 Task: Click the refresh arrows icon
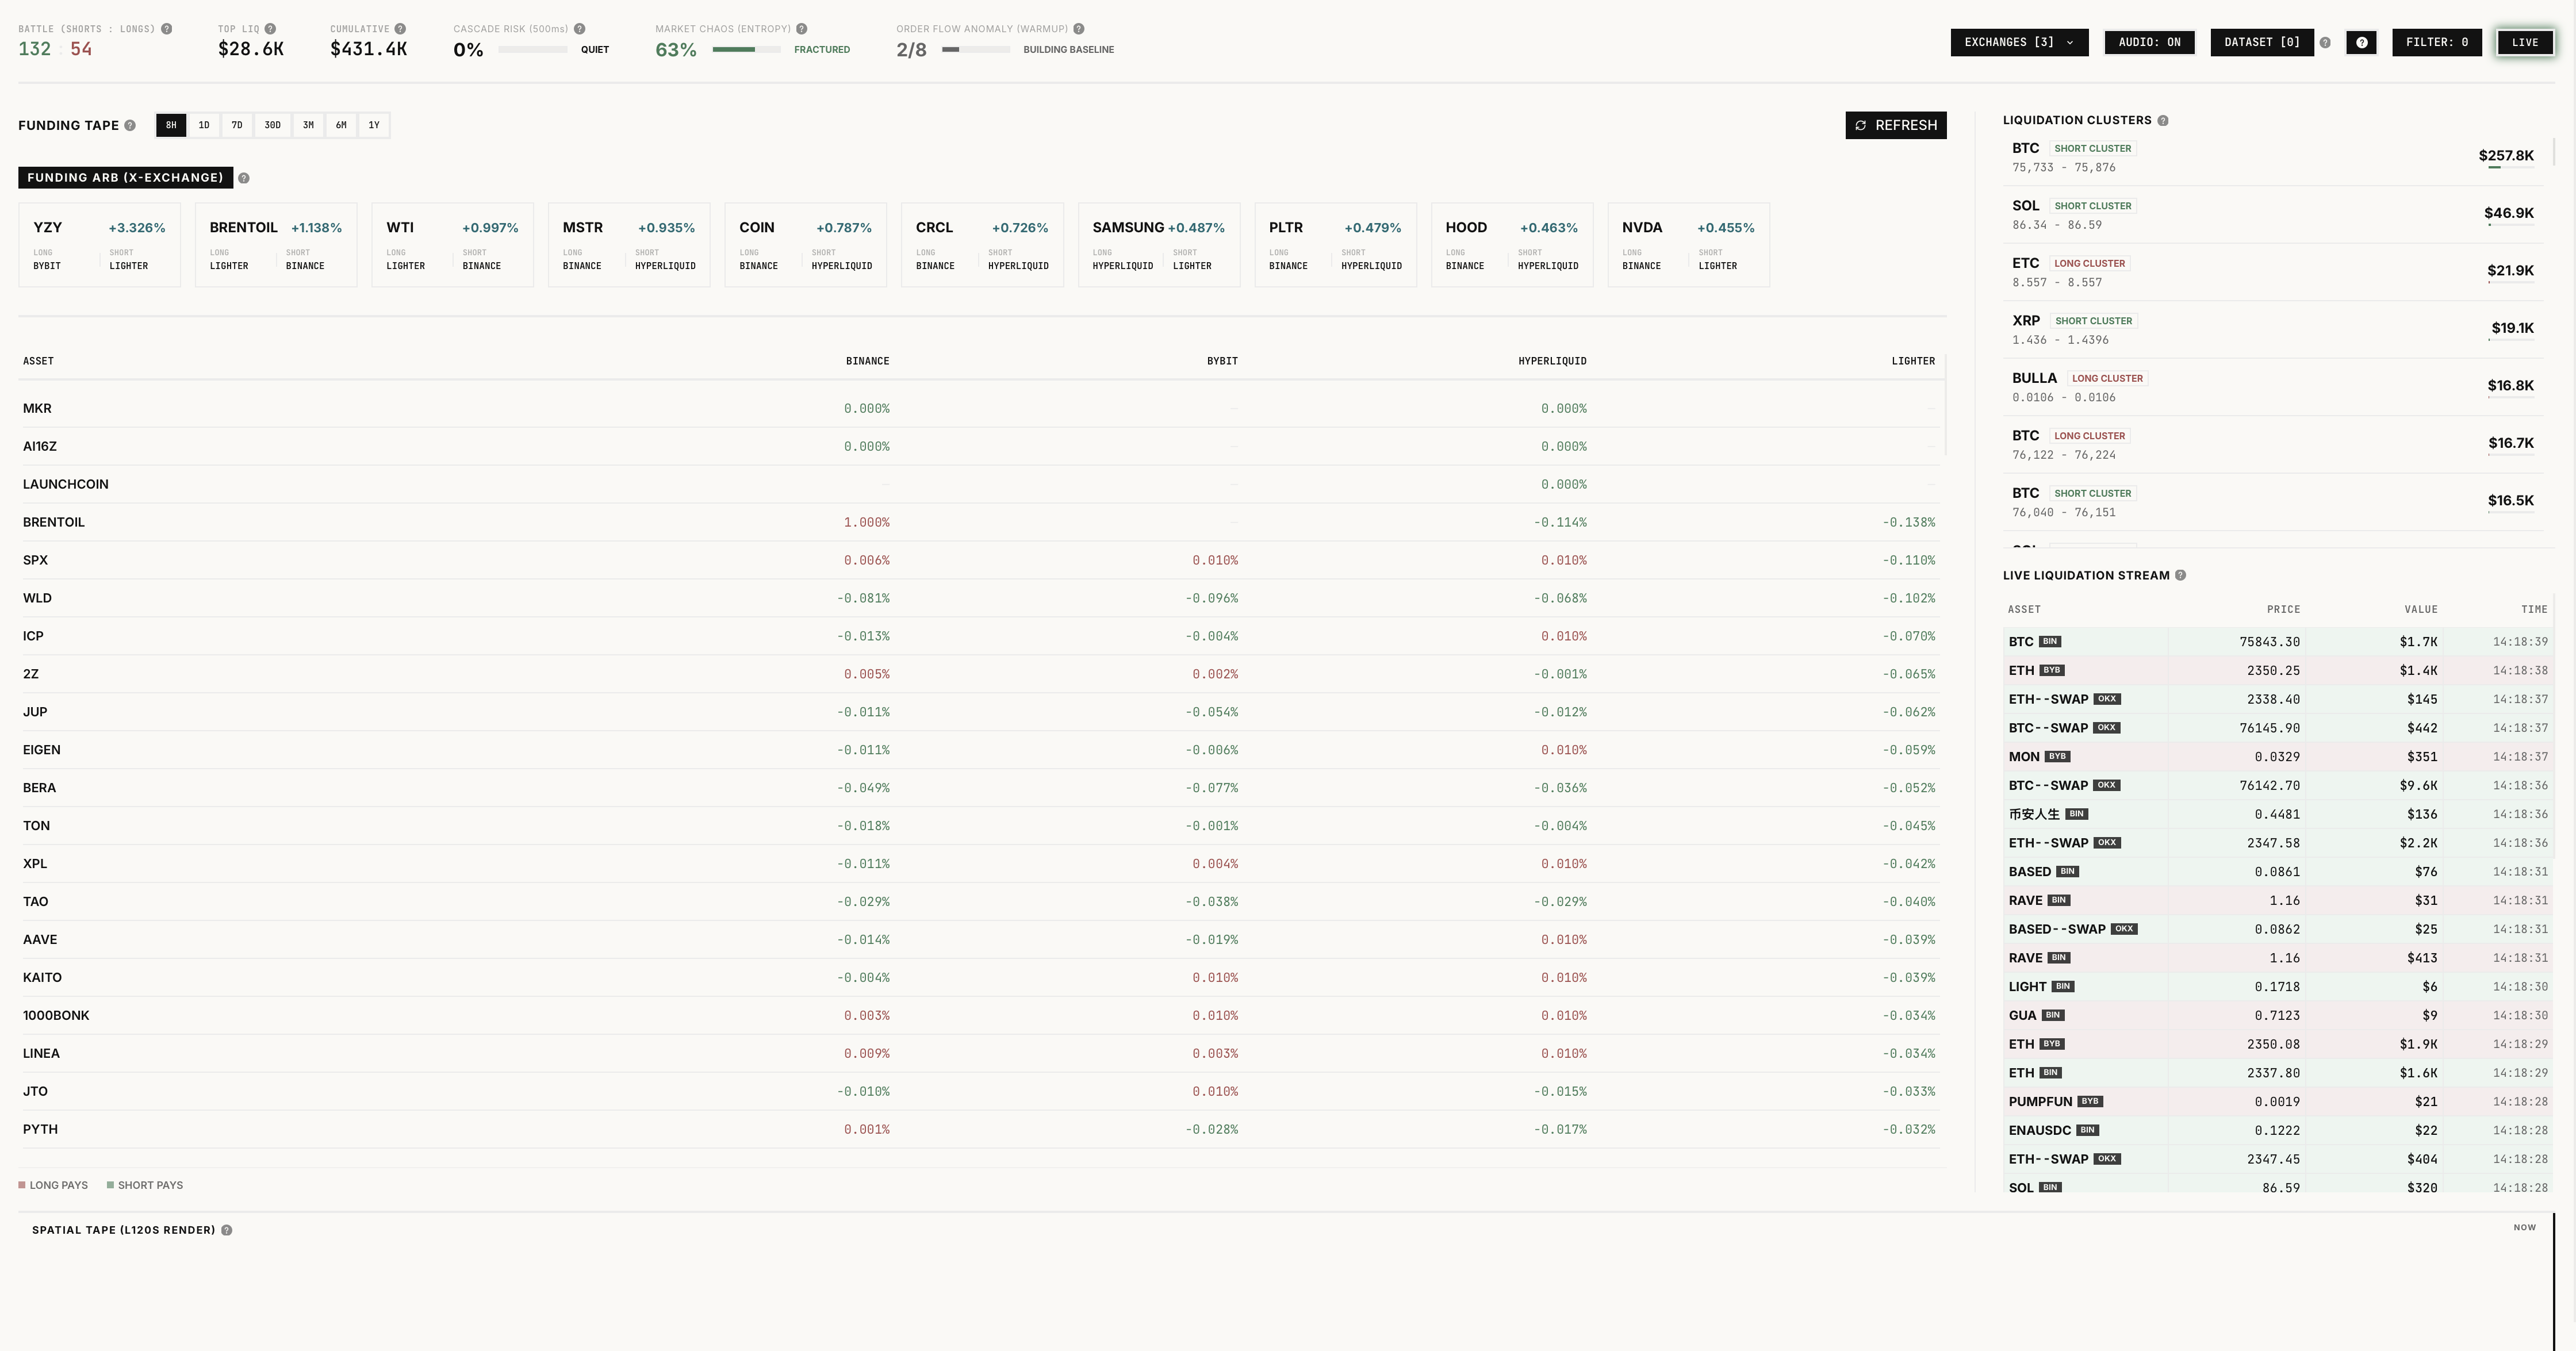click(x=1861, y=125)
